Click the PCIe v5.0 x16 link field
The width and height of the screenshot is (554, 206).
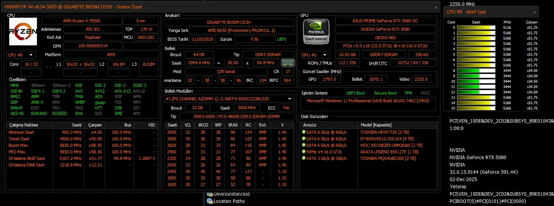tap(385, 46)
